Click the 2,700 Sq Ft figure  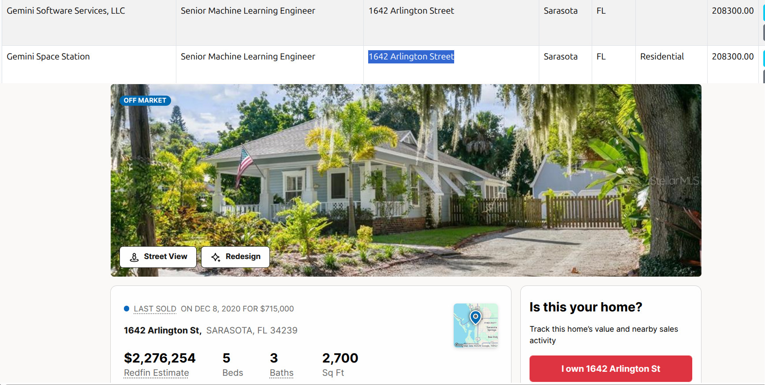pos(340,358)
